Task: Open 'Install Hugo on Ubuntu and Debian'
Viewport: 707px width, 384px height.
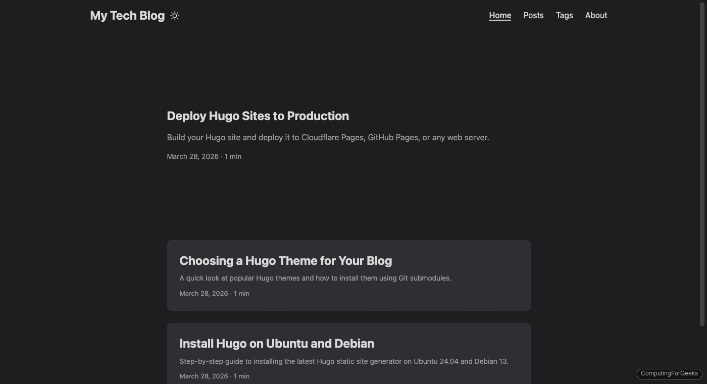Action: pos(277,343)
